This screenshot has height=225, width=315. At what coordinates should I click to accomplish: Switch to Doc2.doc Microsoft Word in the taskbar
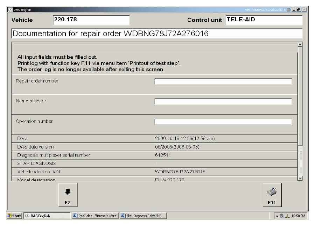click(x=95, y=216)
